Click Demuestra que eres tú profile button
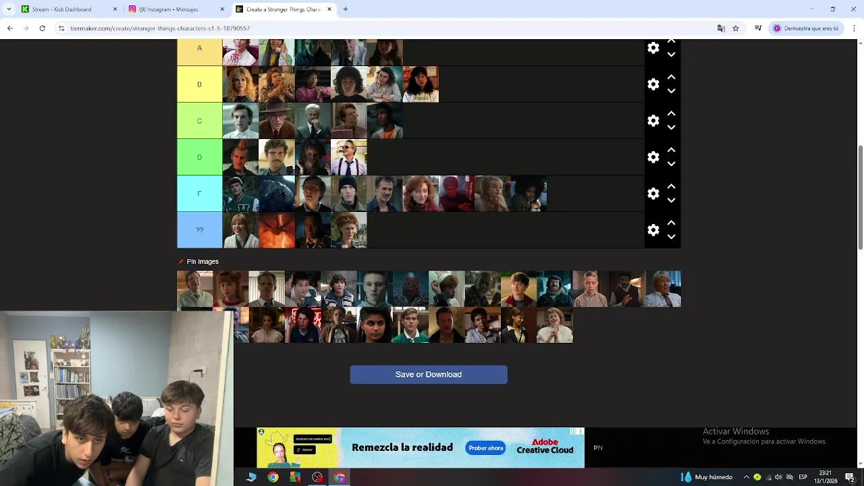 click(x=807, y=28)
